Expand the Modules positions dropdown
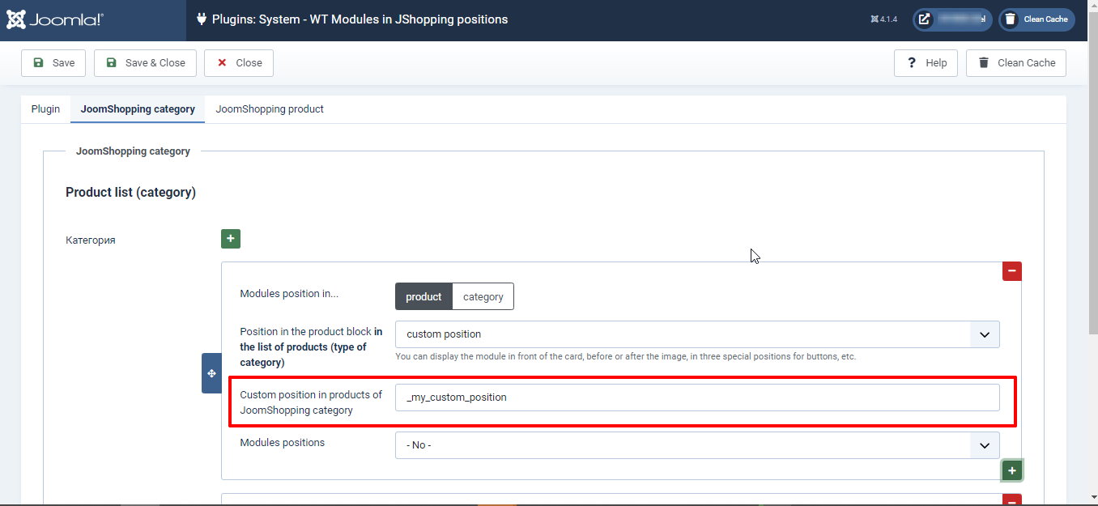 tap(696, 445)
